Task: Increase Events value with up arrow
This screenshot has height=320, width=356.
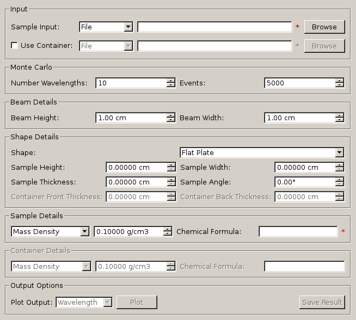Action: (340, 81)
